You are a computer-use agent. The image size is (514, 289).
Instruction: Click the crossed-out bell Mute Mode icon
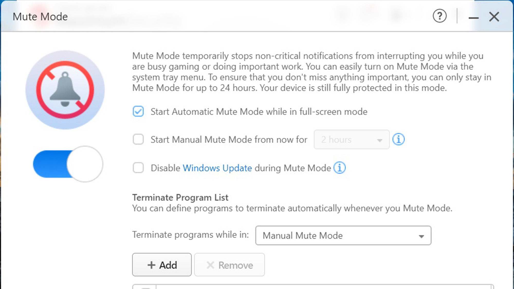65,90
